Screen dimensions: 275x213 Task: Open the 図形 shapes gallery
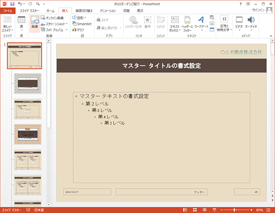coord(79,18)
